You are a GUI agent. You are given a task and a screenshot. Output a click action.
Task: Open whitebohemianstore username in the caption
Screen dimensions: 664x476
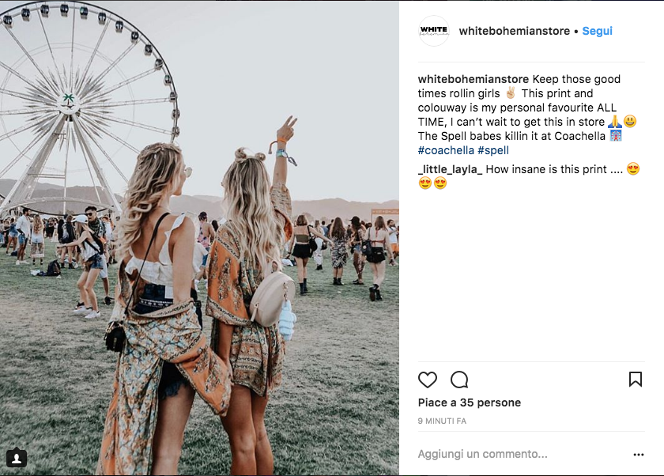pos(473,79)
